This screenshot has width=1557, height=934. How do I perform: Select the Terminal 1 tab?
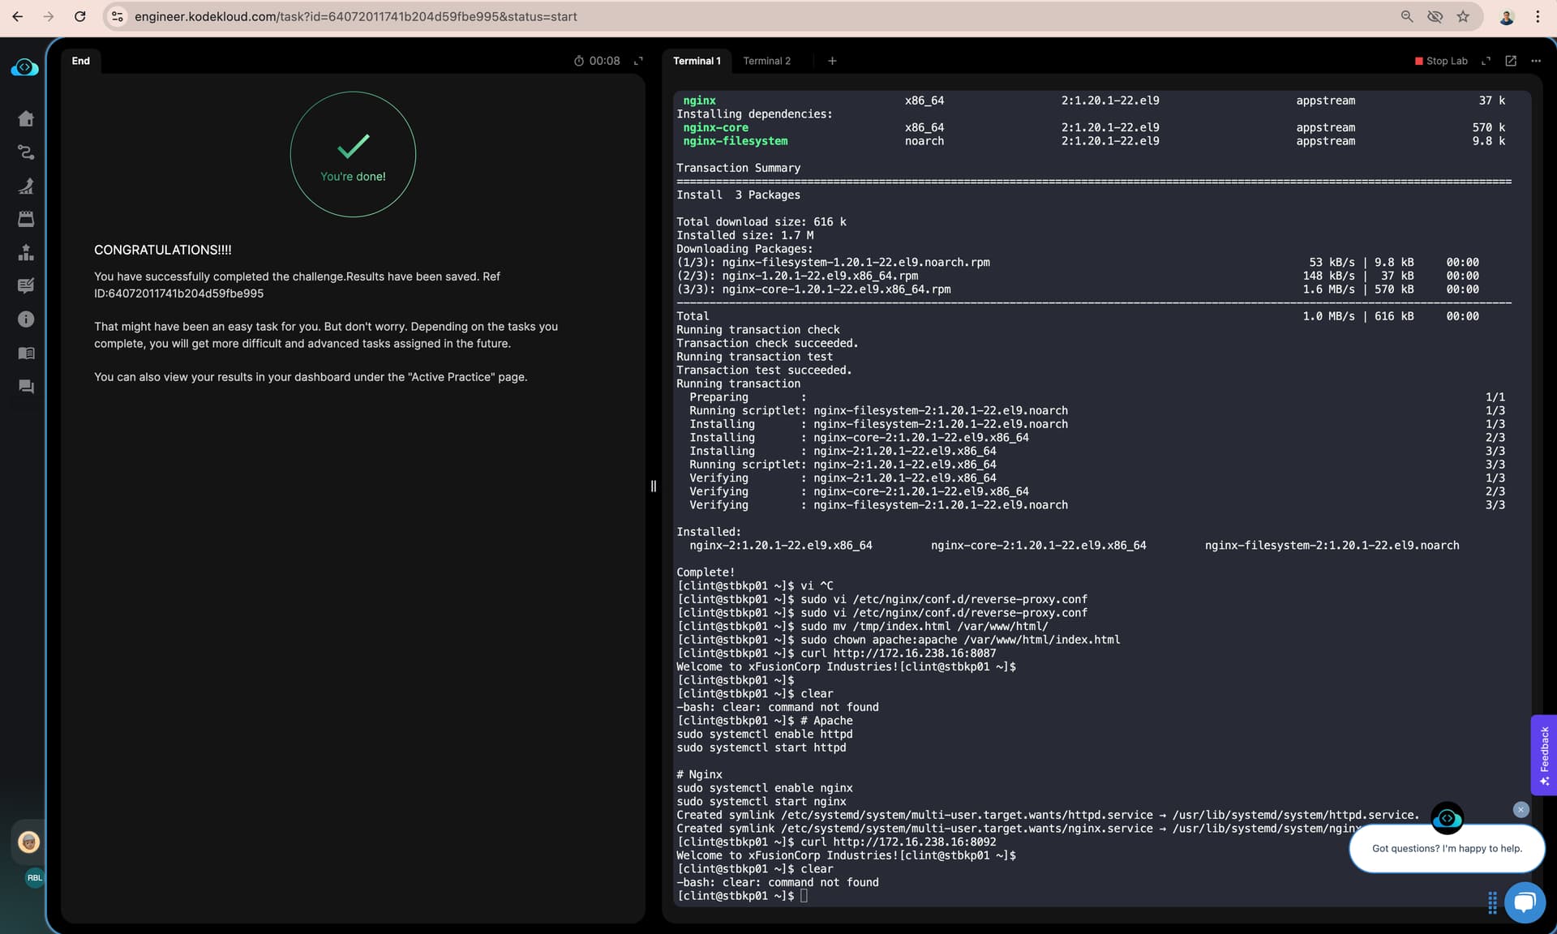coord(697,61)
